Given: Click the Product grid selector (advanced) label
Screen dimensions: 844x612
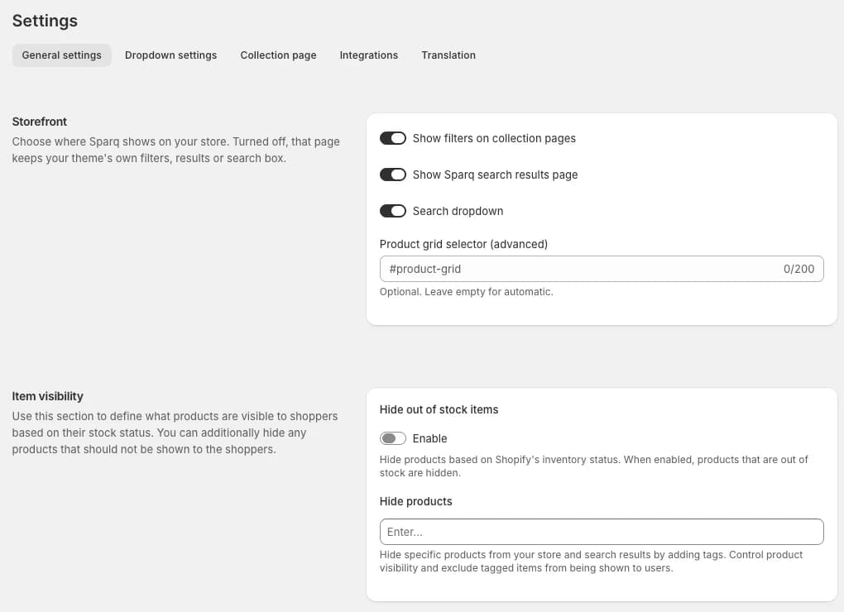Looking at the screenshot, I should [x=463, y=244].
